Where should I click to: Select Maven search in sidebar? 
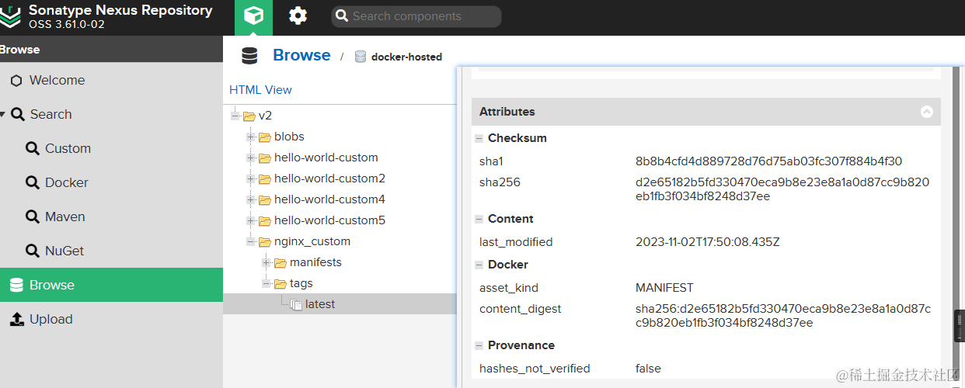[x=111, y=217]
